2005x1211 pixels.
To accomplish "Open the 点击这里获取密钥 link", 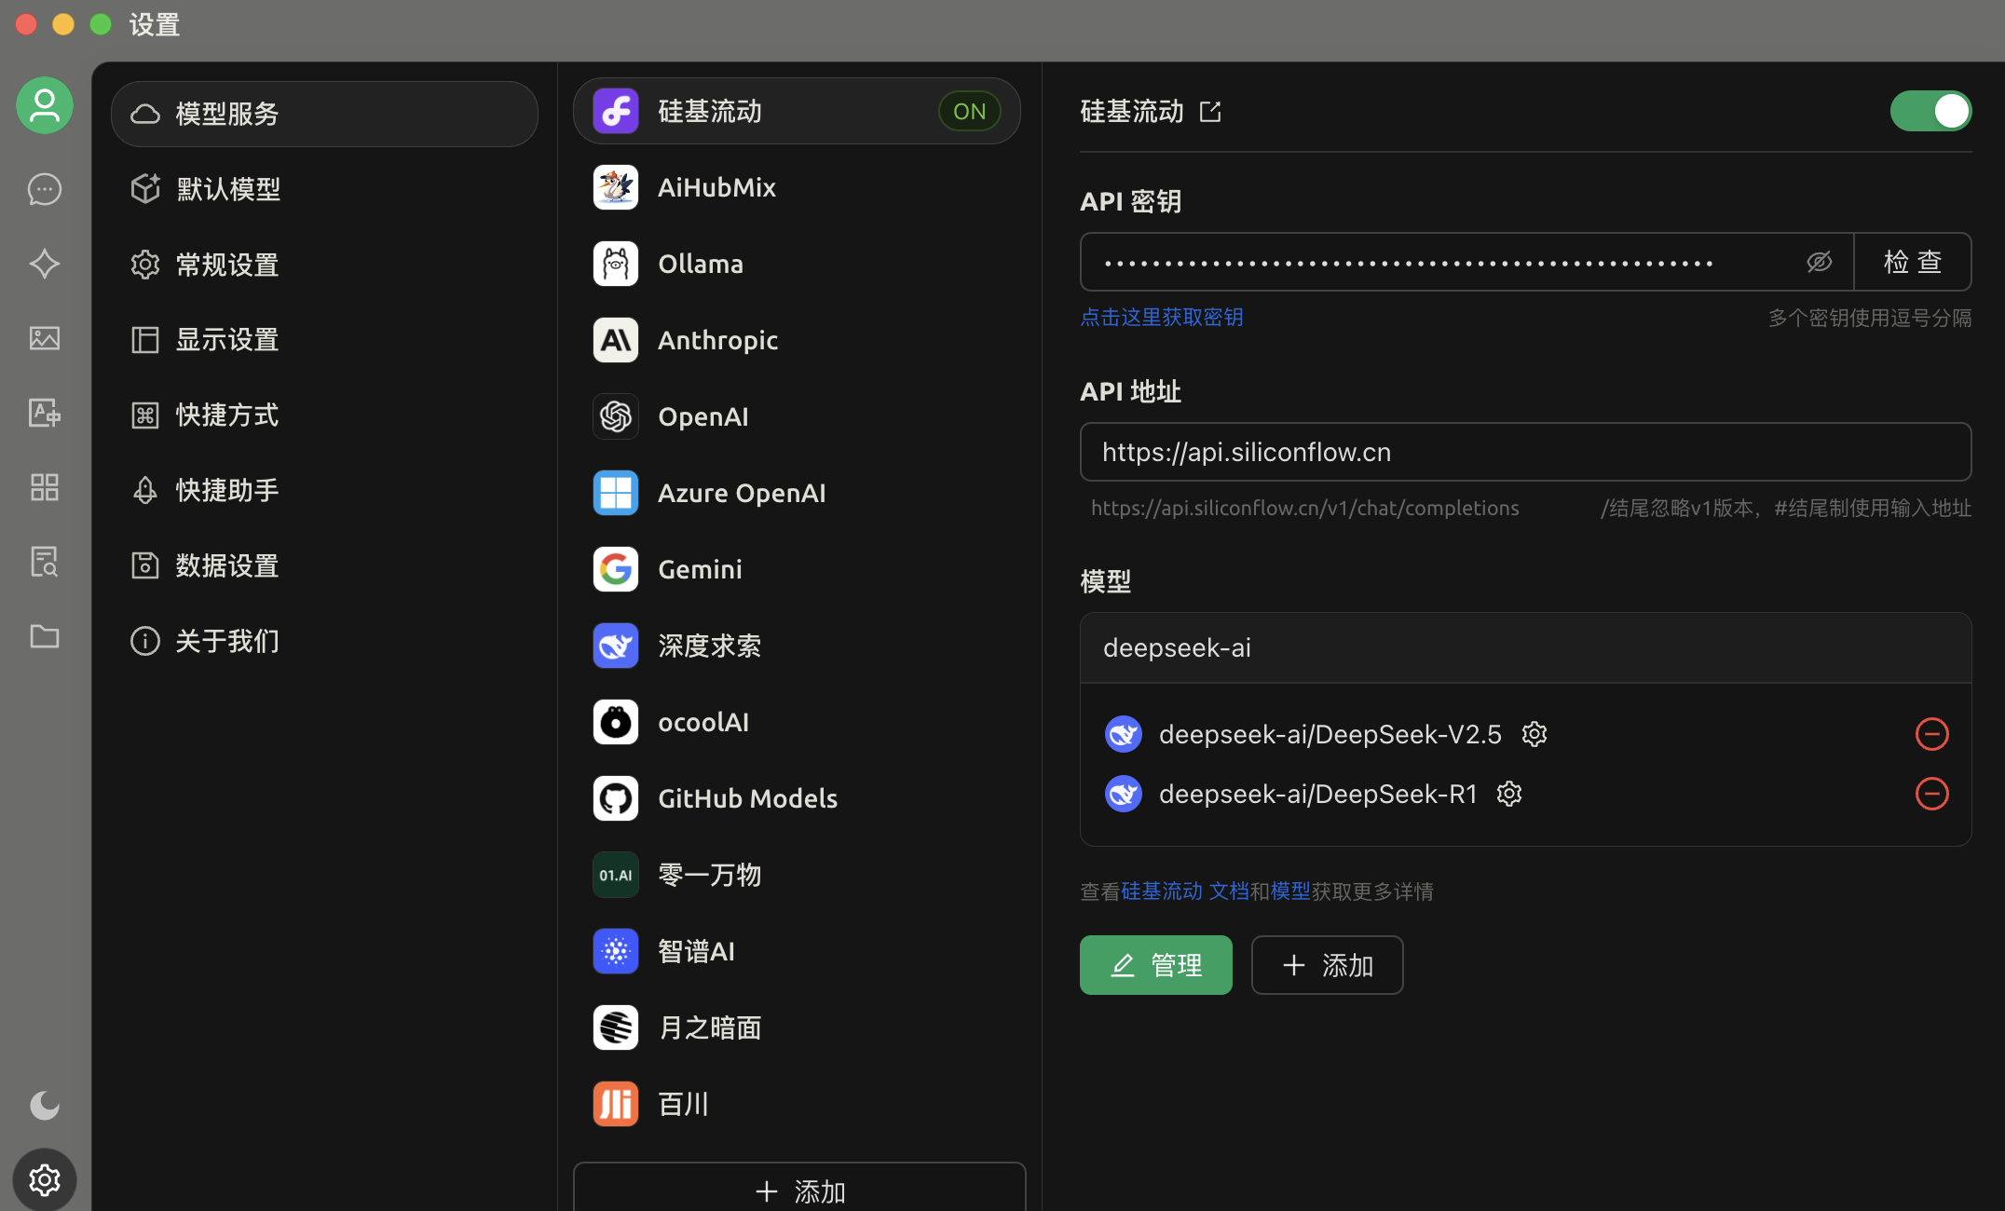I will tap(1161, 317).
